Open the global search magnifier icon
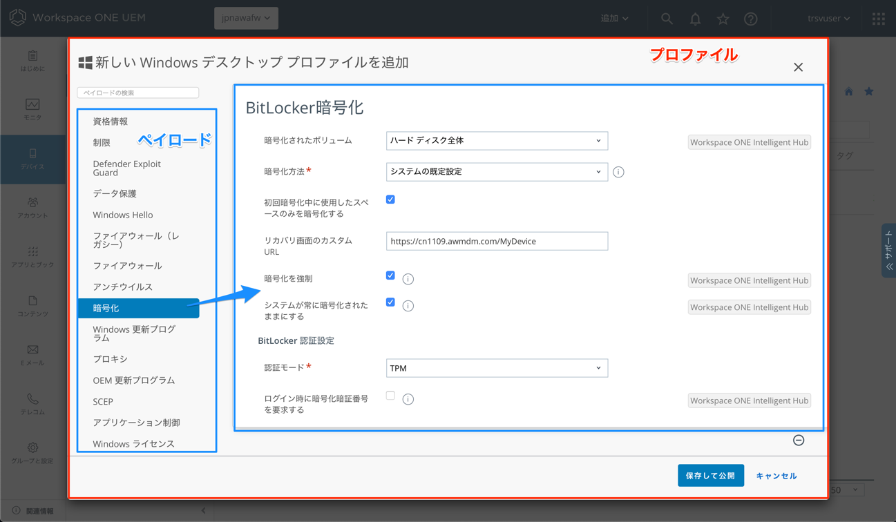Viewport: 896px width, 522px height. click(x=667, y=19)
